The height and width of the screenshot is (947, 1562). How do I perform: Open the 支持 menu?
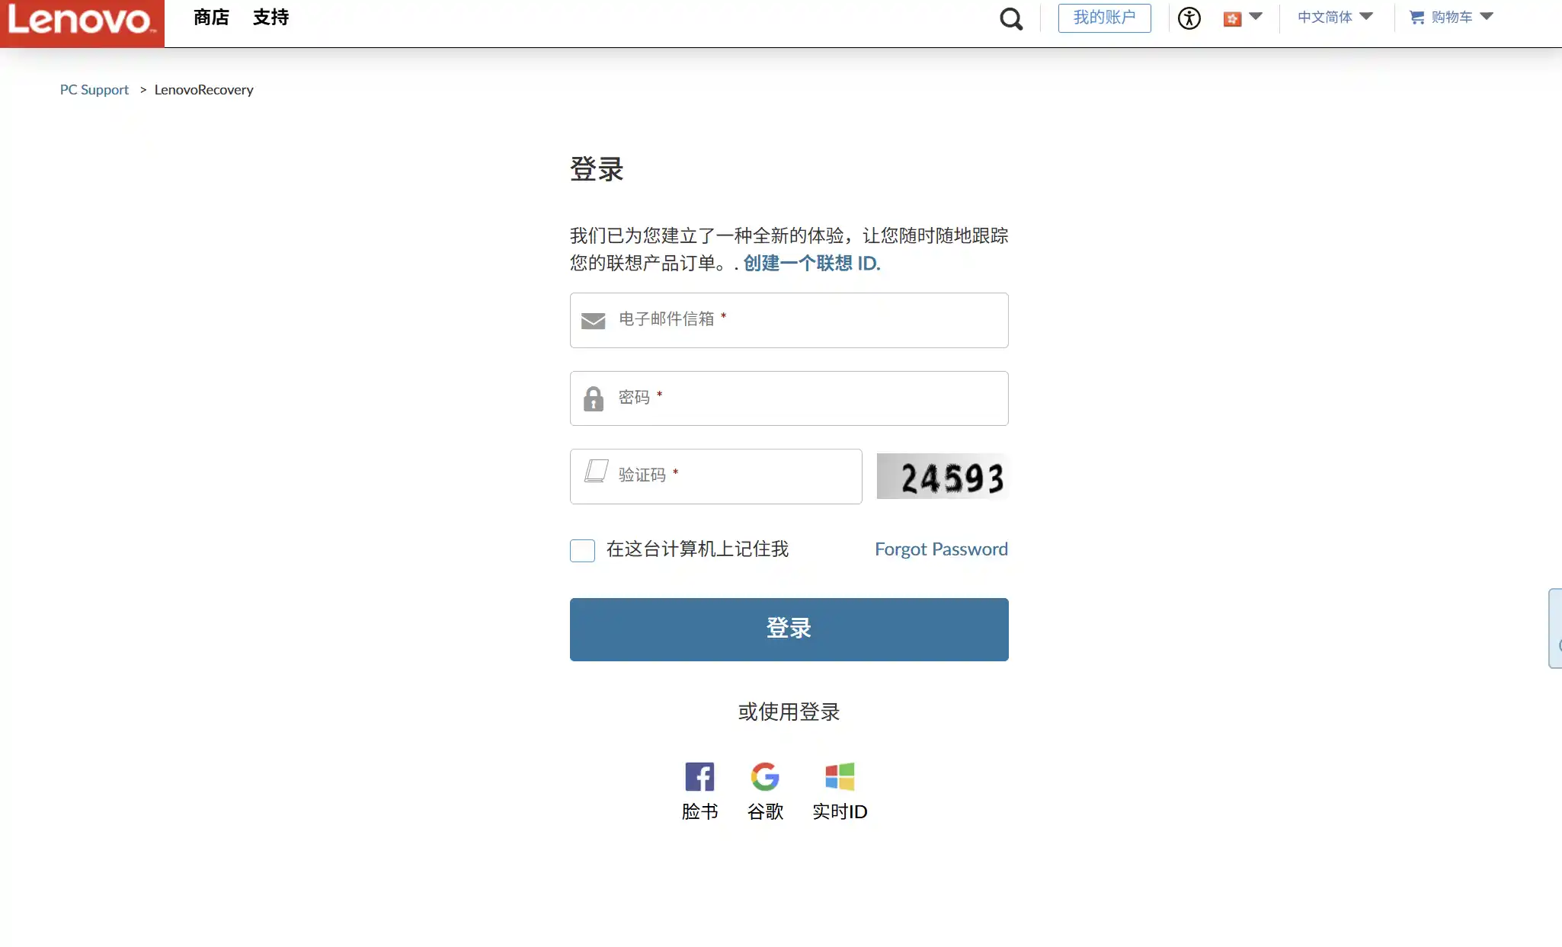270,18
